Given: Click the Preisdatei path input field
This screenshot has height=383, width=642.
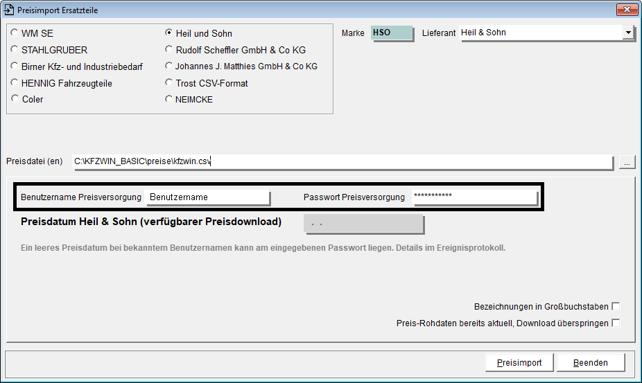Looking at the screenshot, I should pos(342,161).
